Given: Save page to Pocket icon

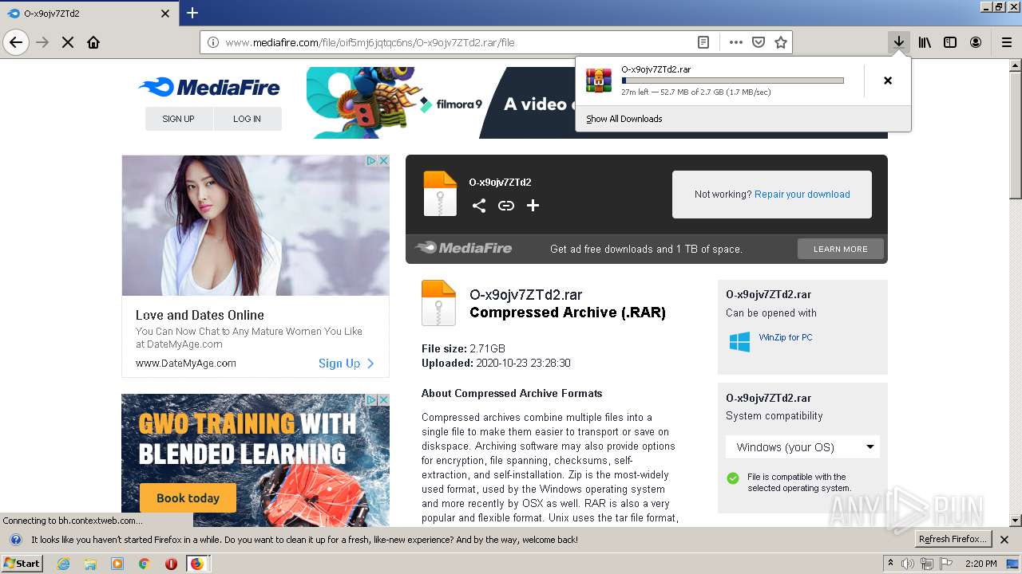Looking at the screenshot, I should 759,42.
